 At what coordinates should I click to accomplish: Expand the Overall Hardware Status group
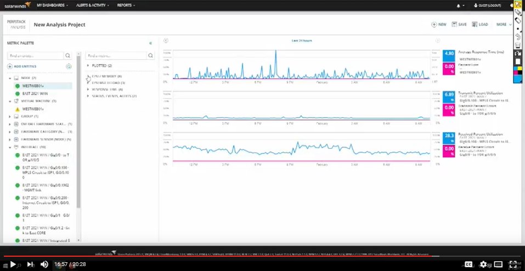tap(10, 124)
